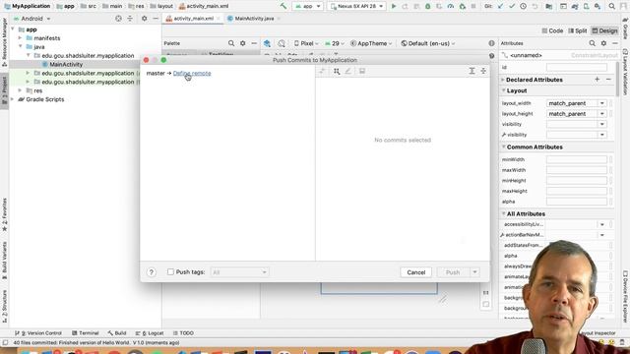Open the Resource Manager side tab
This screenshot has height=354, width=630.
(x=4, y=42)
